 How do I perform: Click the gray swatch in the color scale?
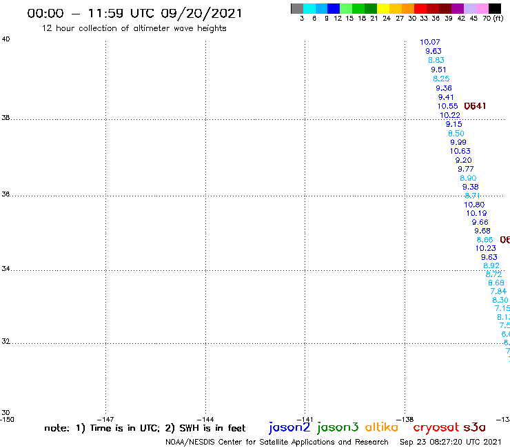(297, 9)
